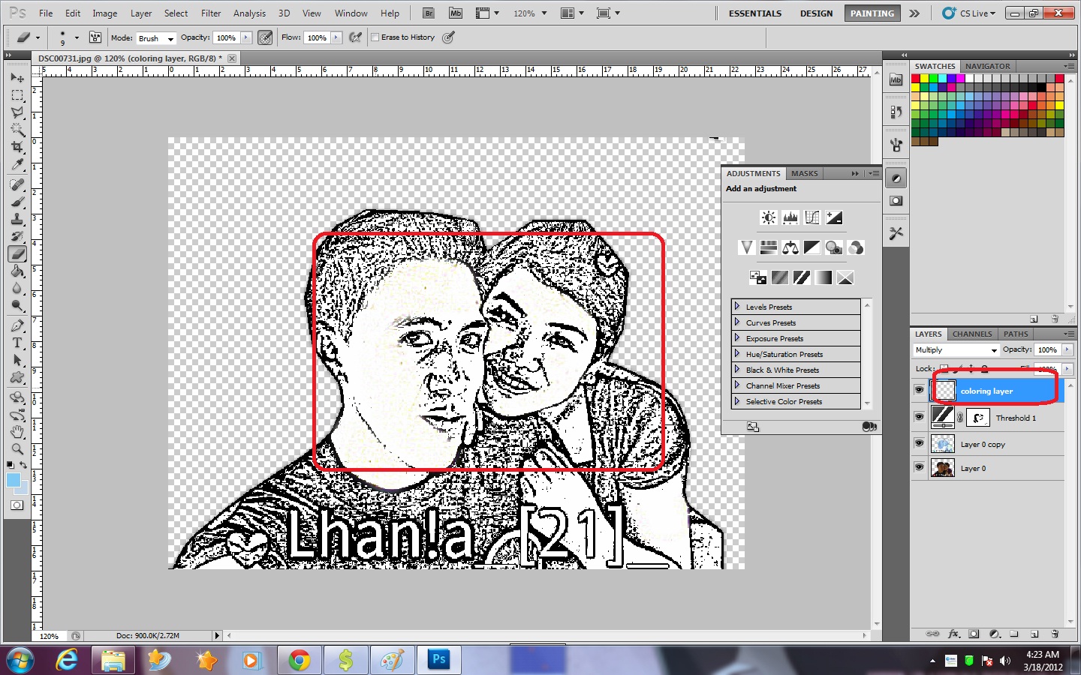The width and height of the screenshot is (1081, 675).
Task: Expand Curves Presets in Adjustments panel
Action: point(736,322)
